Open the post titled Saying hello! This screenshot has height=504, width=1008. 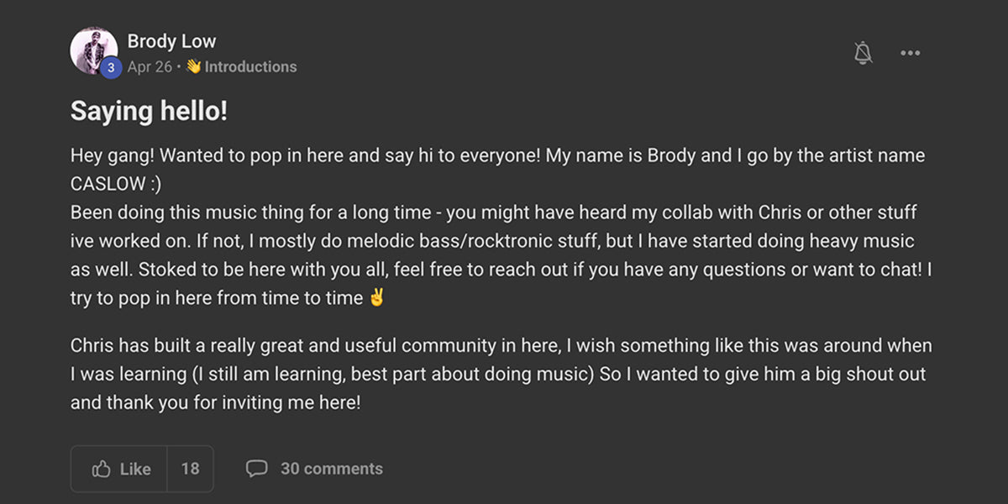[148, 110]
